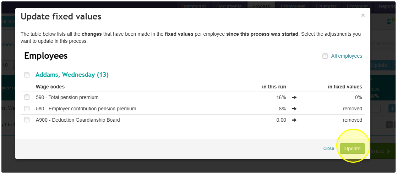
Task: Select the Addams, Wednesday employee checkbox
Action: 27,75
